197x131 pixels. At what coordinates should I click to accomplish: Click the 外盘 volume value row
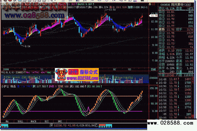(x=168, y=75)
